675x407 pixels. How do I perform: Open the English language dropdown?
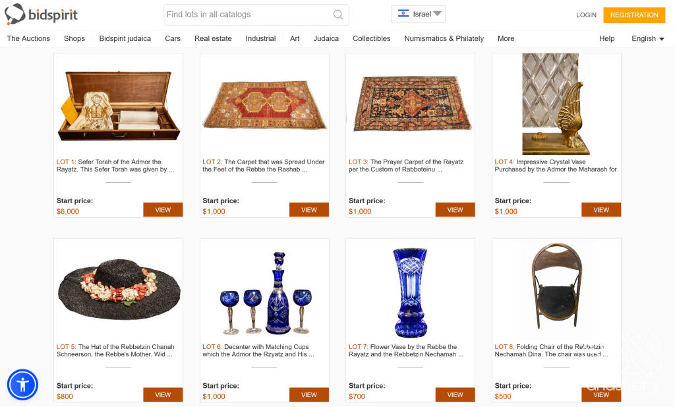point(647,38)
